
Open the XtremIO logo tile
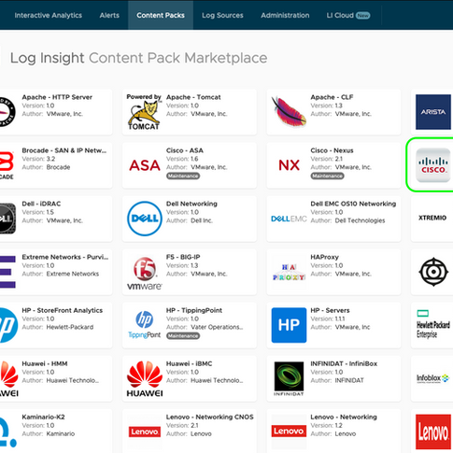pos(432,218)
